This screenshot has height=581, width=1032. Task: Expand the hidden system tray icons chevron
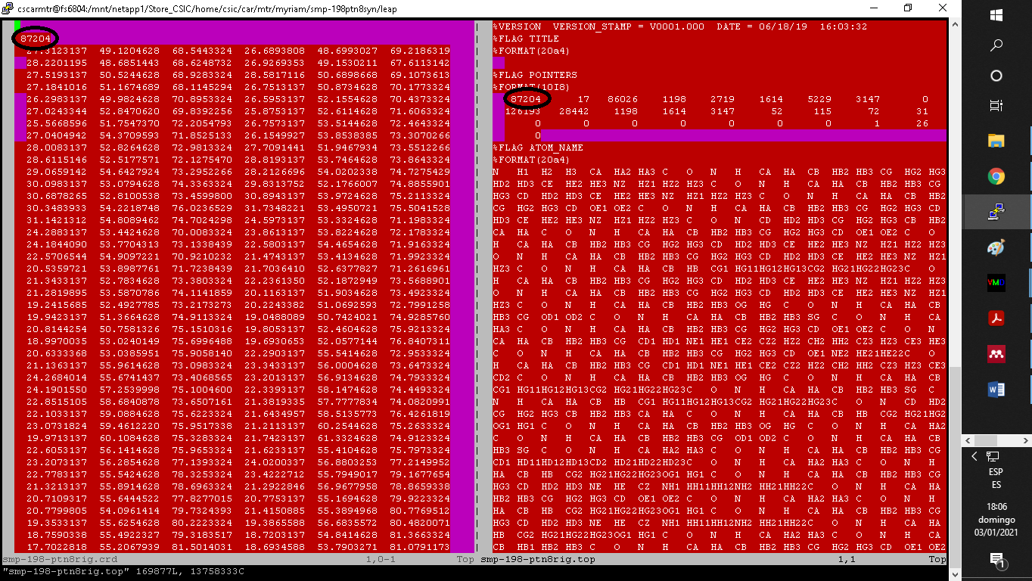point(974,456)
